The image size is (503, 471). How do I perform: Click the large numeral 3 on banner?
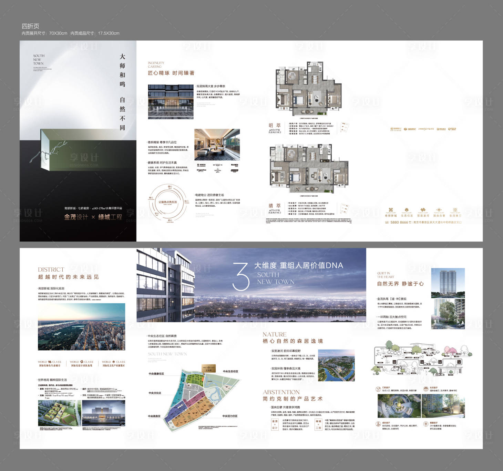point(240,276)
